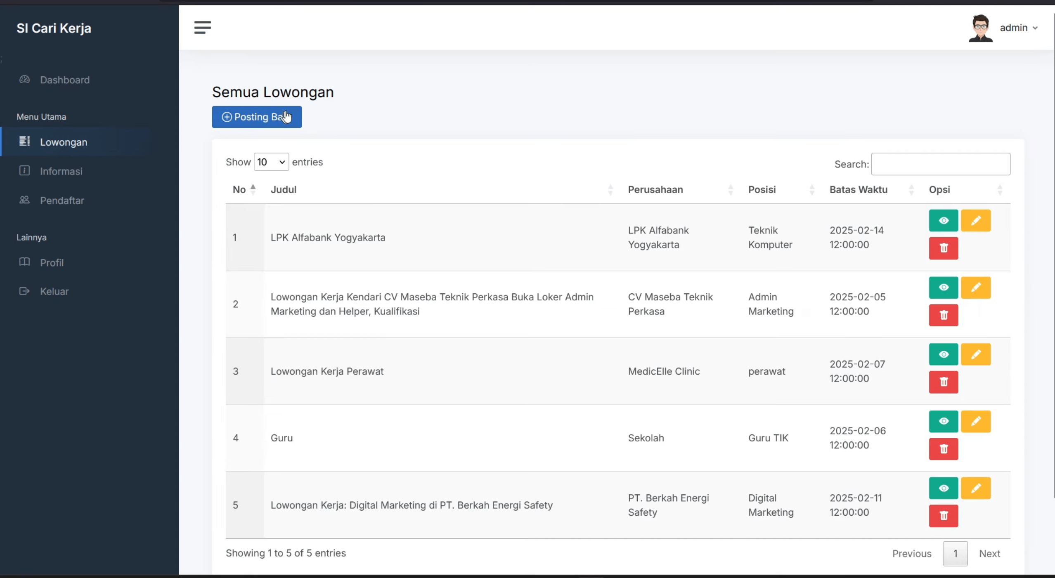The width and height of the screenshot is (1055, 578).
Task: Select page 1 in pagination
Action: point(955,554)
